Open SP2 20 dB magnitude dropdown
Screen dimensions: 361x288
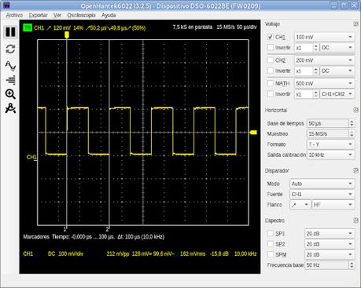point(330,244)
